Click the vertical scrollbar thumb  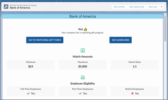[165, 28]
